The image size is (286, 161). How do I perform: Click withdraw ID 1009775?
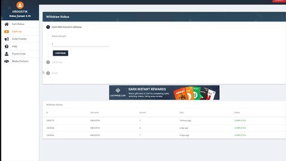point(50,121)
